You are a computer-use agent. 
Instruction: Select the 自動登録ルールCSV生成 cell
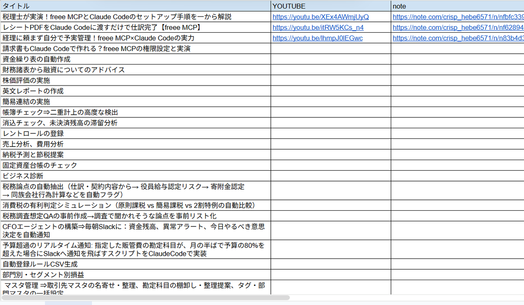tap(135, 264)
